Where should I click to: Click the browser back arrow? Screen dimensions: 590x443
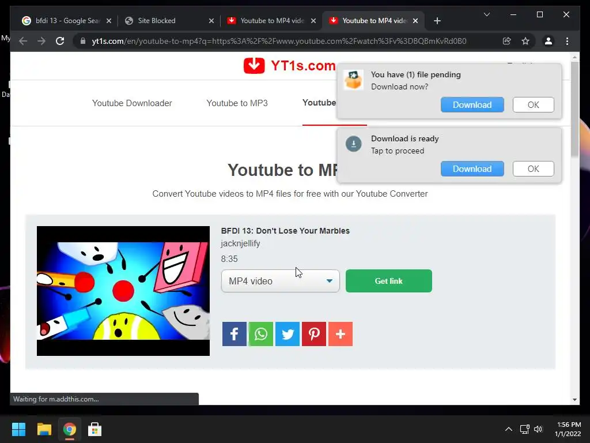23,41
